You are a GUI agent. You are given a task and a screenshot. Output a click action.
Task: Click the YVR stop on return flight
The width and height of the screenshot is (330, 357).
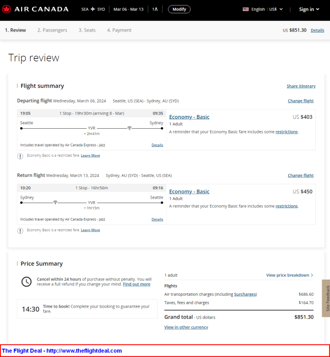pos(92,203)
